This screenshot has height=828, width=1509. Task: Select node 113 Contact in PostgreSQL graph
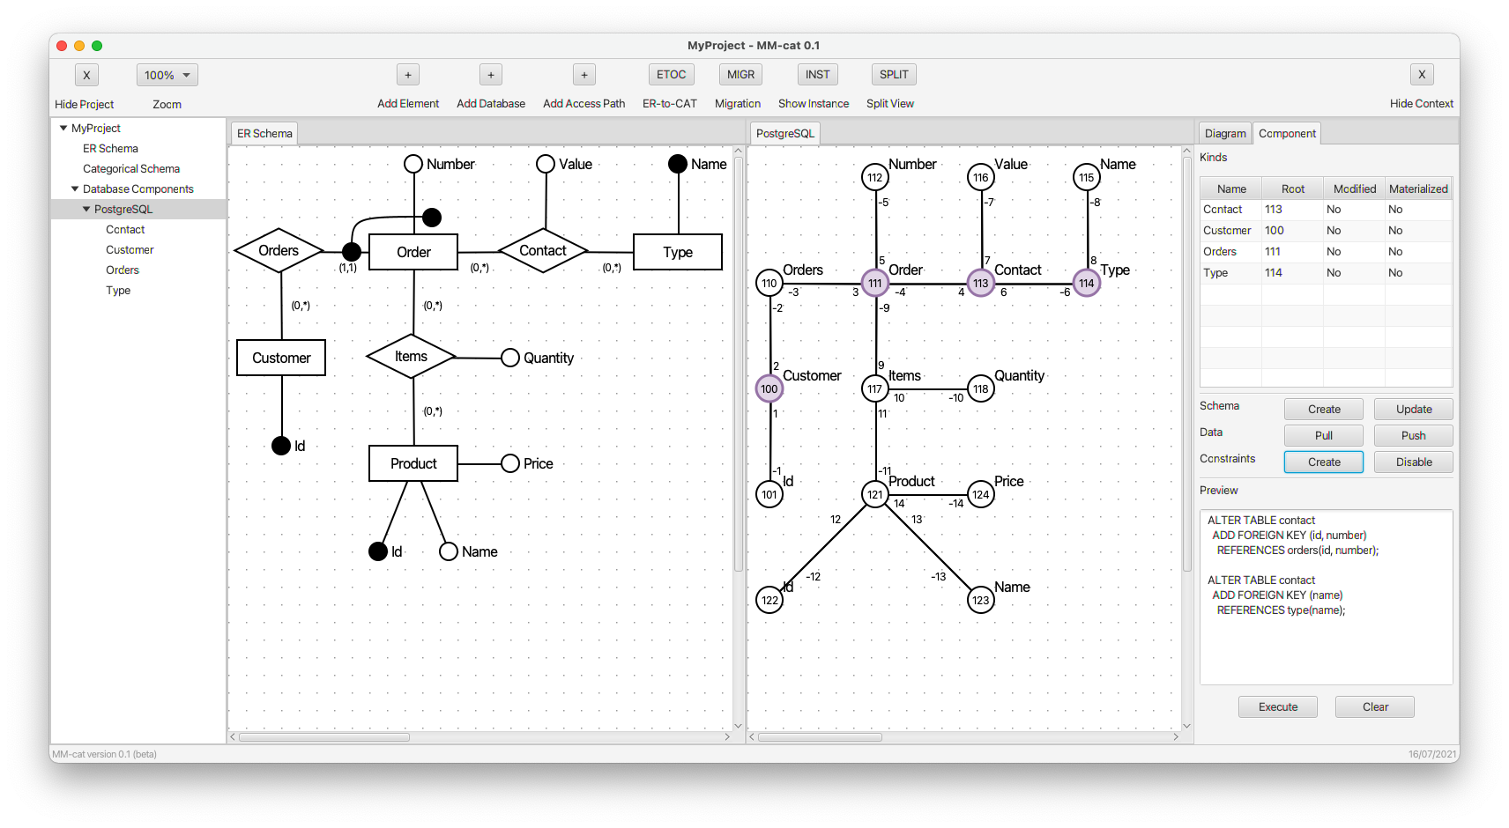coord(981,283)
